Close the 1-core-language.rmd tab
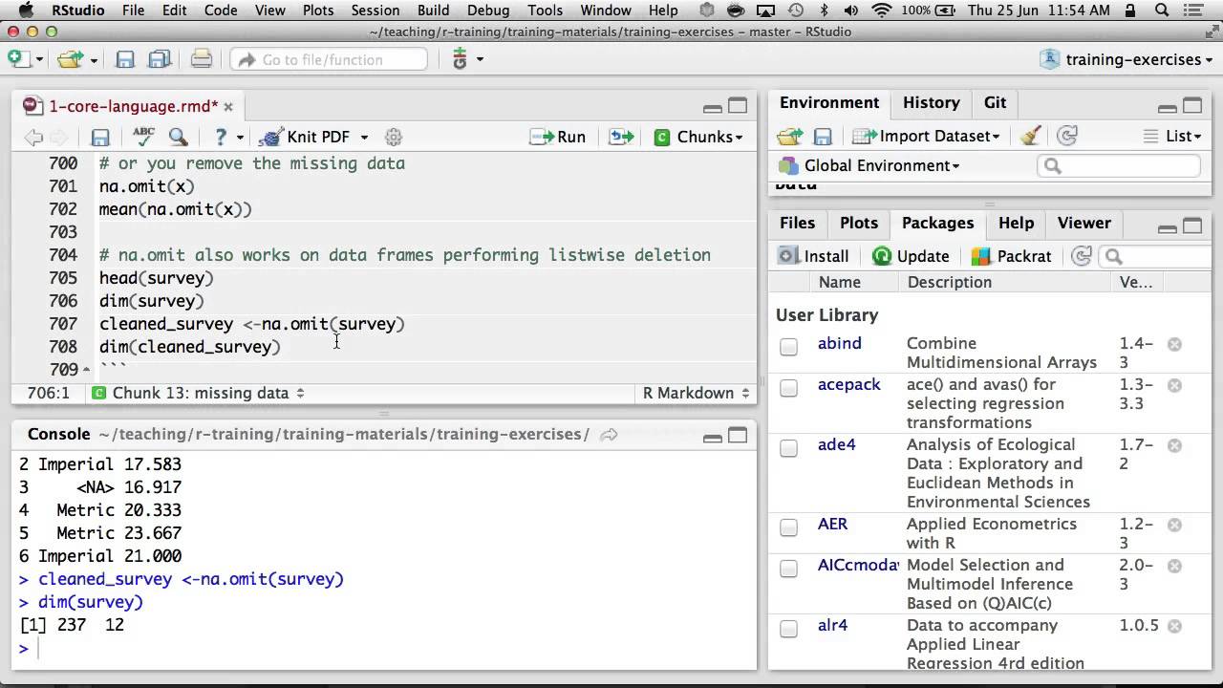Screen dimensions: 1223x688 pos(229,107)
